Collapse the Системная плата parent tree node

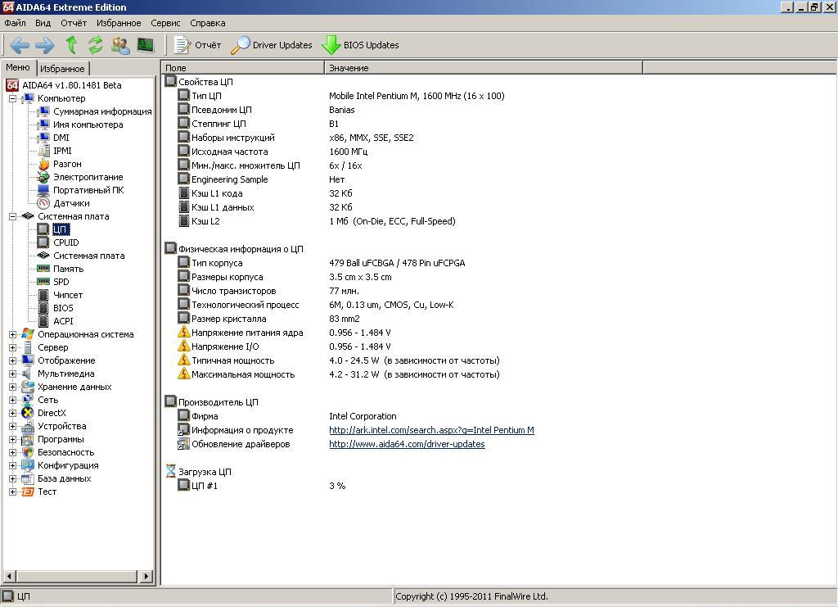coord(12,216)
